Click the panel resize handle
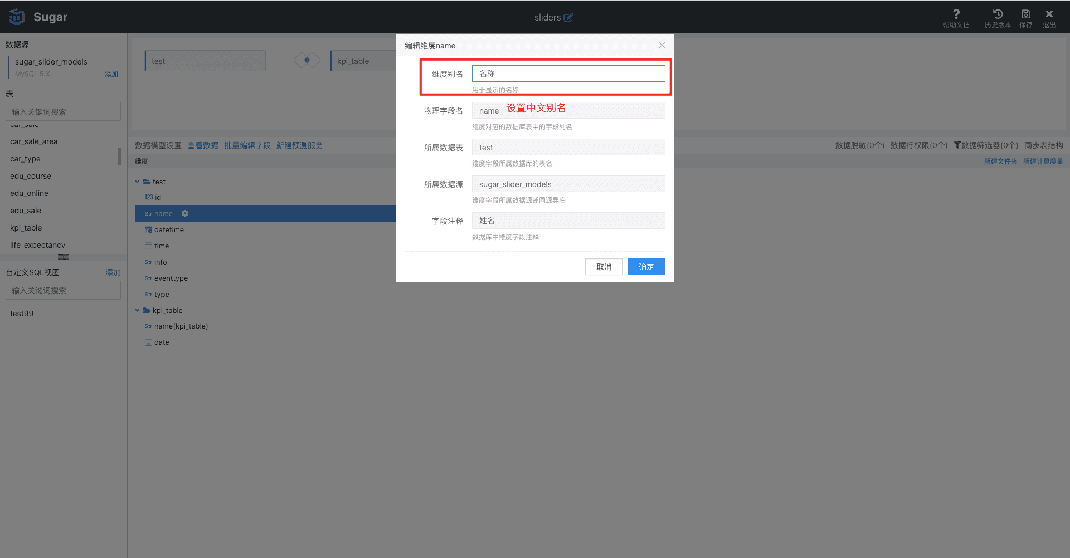This screenshot has width=1070, height=558. tap(64, 257)
